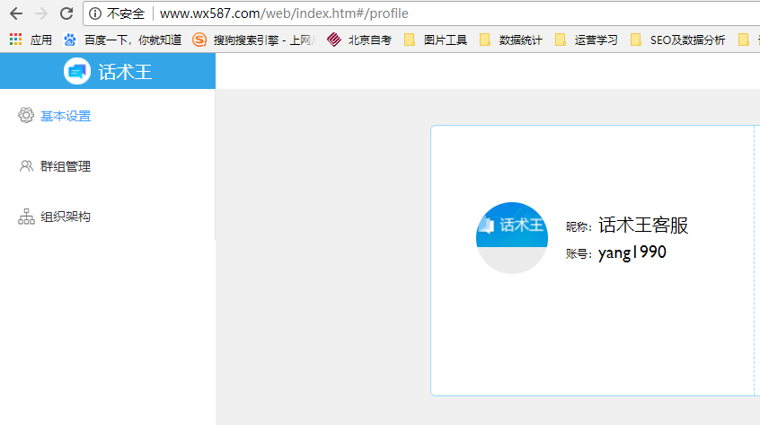Reload the current page
This screenshot has height=425, width=760.
66,13
